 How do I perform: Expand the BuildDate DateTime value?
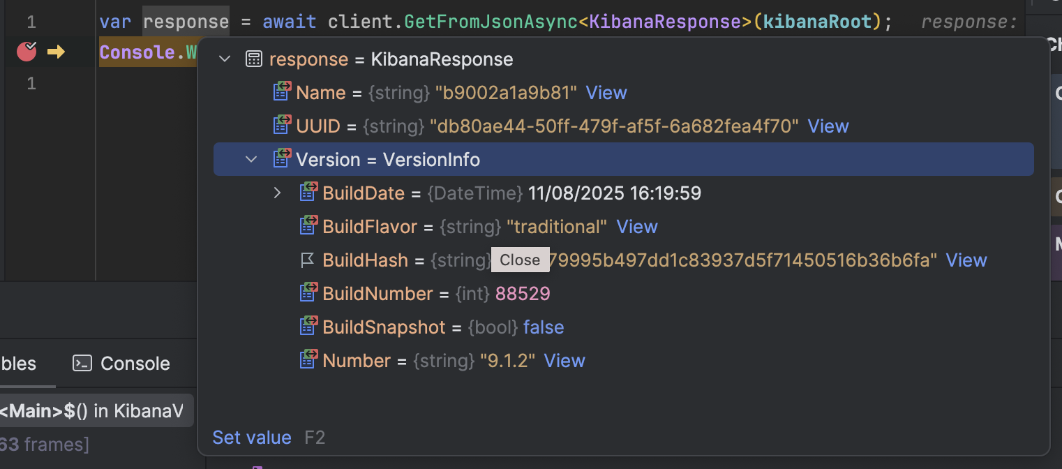point(277,192)
